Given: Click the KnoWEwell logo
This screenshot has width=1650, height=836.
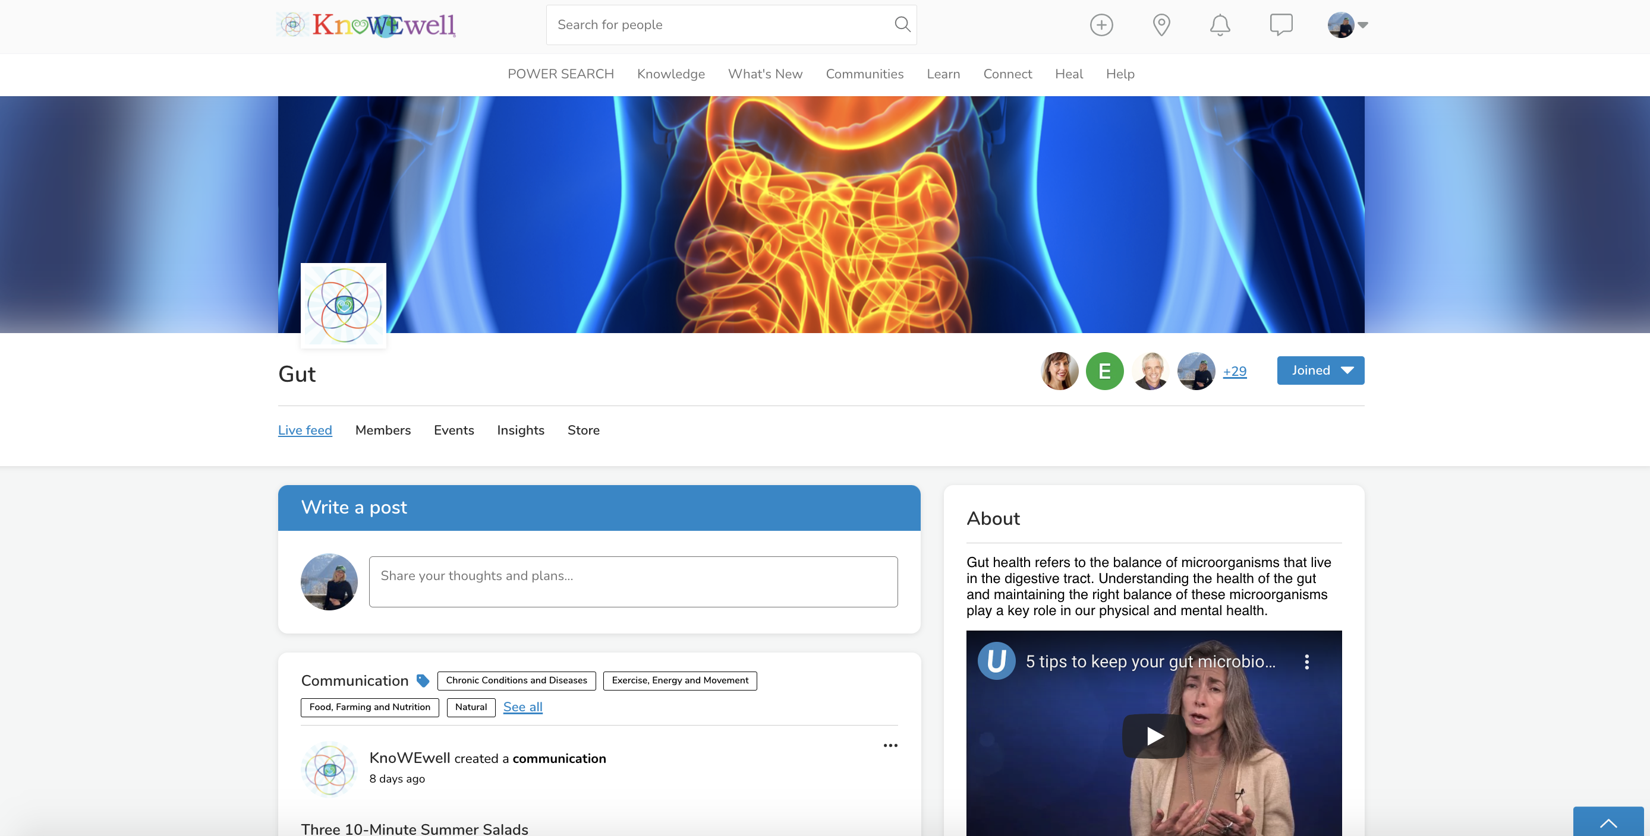Looking at the screenshot, I should click(366, 25).
